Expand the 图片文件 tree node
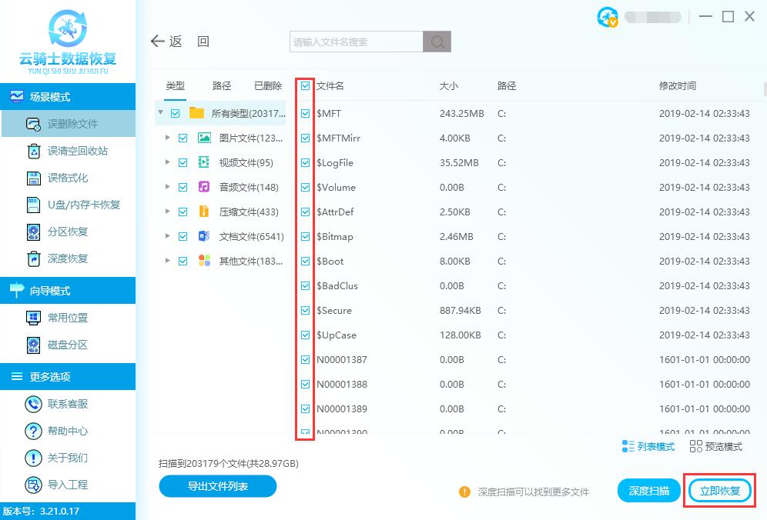 click(x=167, y=138)
